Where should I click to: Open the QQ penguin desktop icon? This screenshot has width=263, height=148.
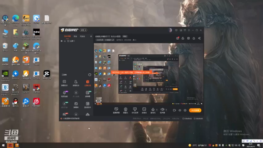click(x=15, y=103)
